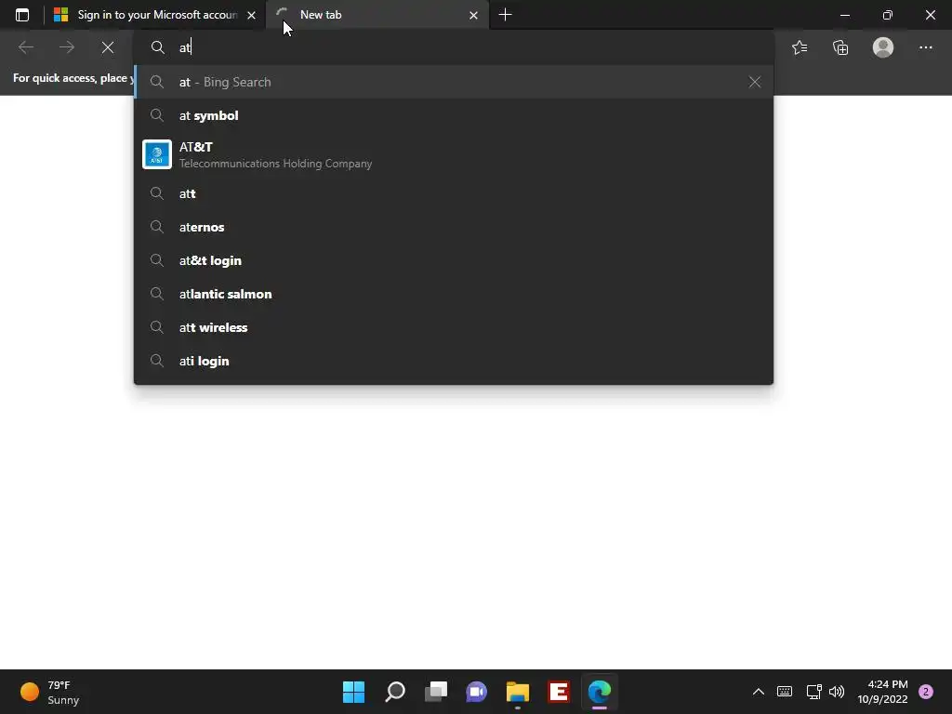
Task: Open the weather widget showing 79°F Sunny
Action: [x=50, y=692]
